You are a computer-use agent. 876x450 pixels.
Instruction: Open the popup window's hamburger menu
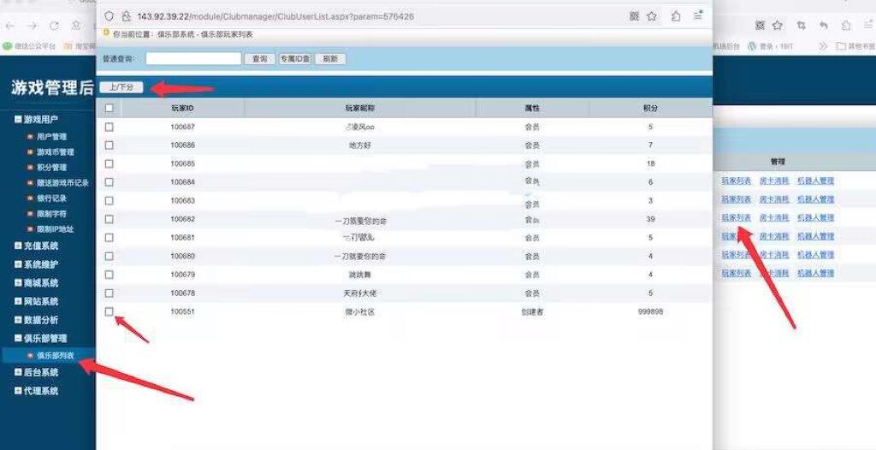coord(698,16)
